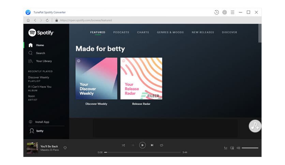Click the Your Library icon in sidebar
This screenshot has height=165, width=285.
(x=30, y=61)
